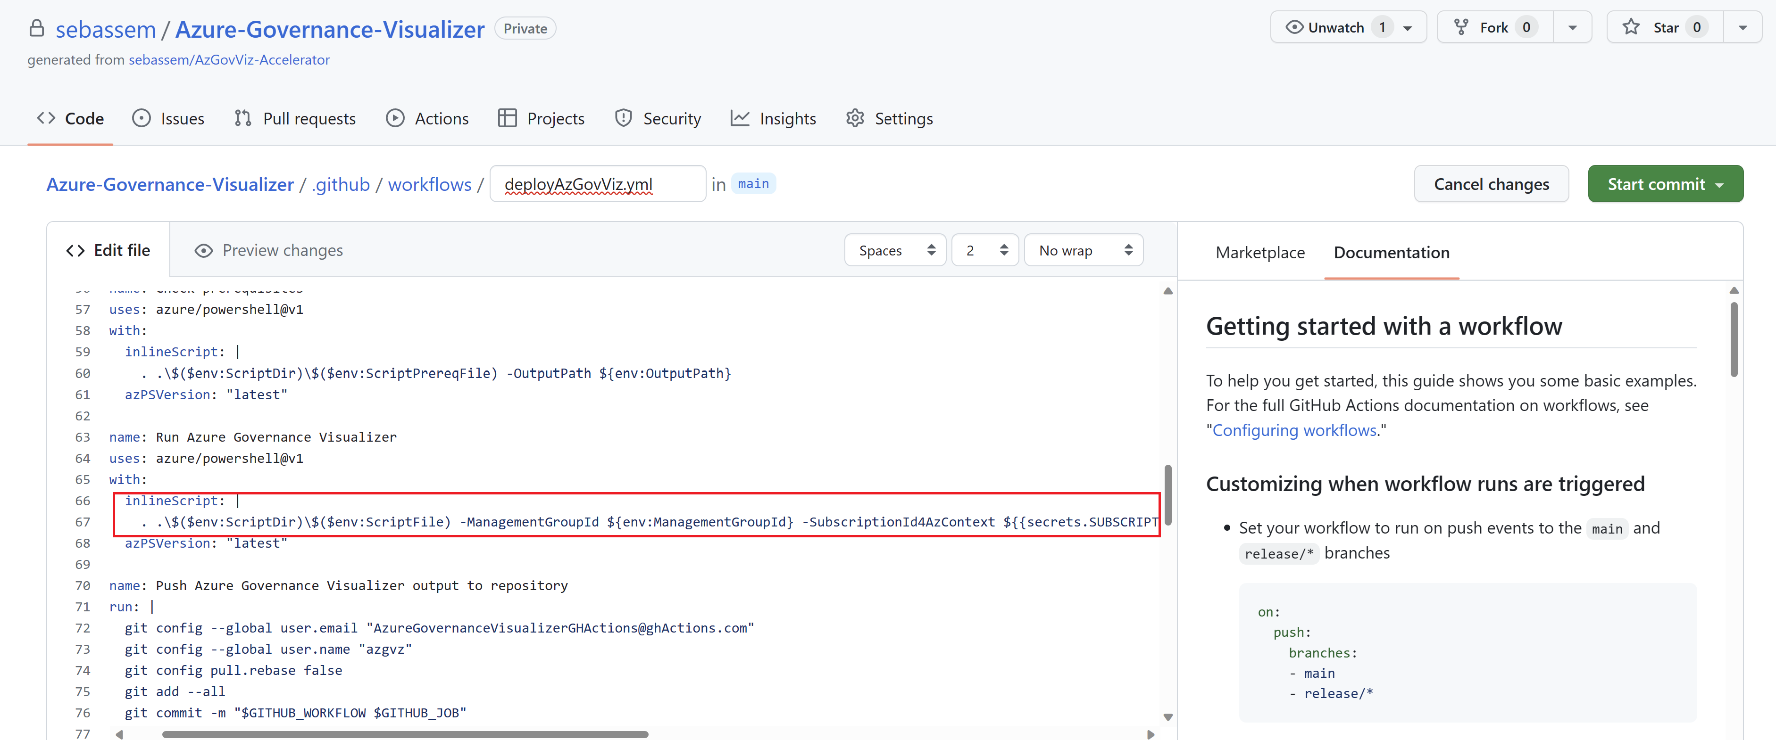Open Pull requests via its icon
This screenshot has height=740, width=1776.
[242, 118]
